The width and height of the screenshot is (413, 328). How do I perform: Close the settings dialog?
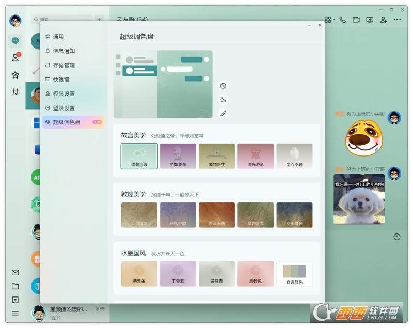320,25
